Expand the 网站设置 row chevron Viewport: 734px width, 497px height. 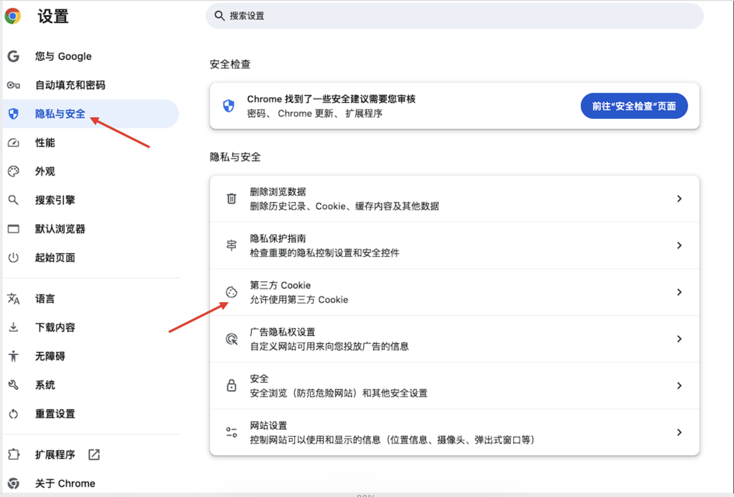(679, 432)
